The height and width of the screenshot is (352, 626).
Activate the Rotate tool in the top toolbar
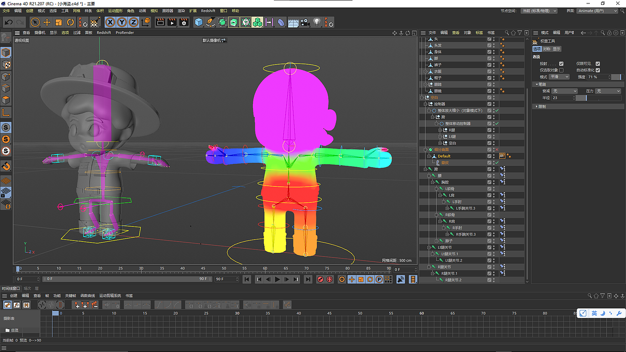point(70,22)
